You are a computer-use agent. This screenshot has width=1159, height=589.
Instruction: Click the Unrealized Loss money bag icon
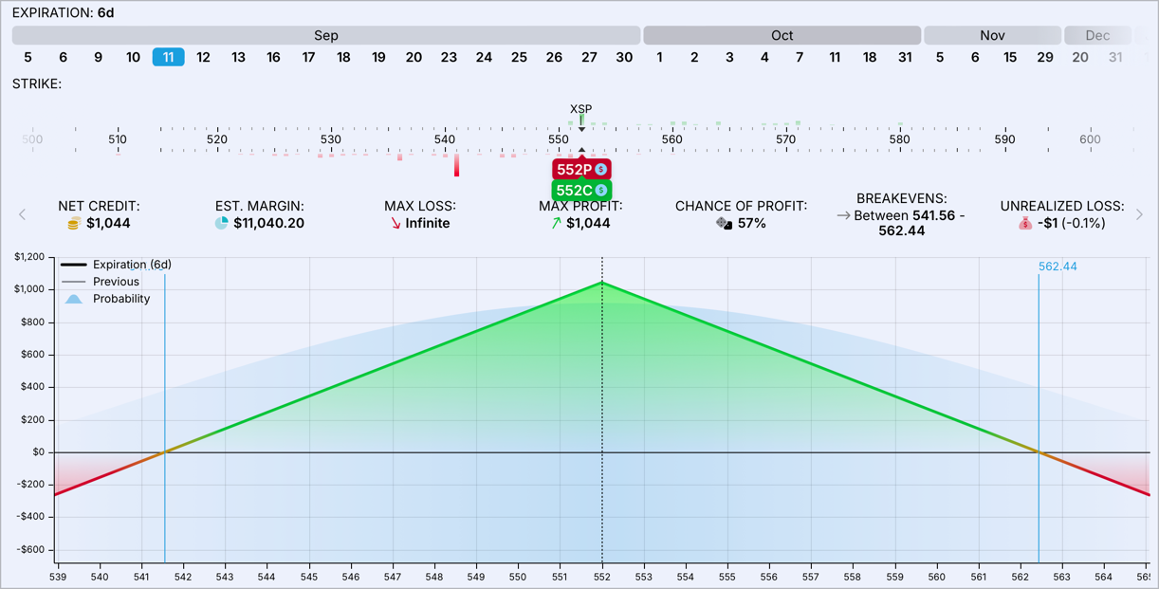(1025, 224)
